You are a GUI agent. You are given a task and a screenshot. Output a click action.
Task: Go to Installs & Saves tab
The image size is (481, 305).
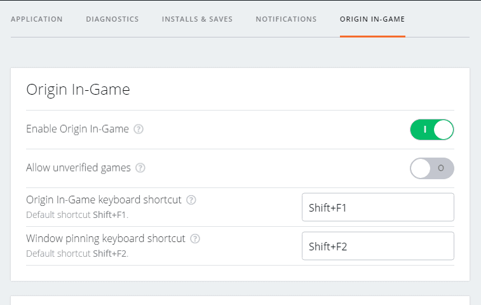pyautogui.click(x=197, y=19)
